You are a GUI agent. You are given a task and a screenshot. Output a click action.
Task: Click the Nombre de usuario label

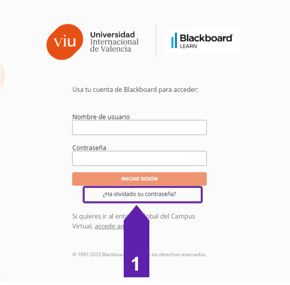tap(101, 117)
